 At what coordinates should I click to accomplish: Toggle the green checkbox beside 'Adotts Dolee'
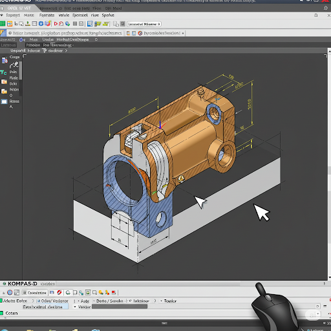tap(1, 301)
